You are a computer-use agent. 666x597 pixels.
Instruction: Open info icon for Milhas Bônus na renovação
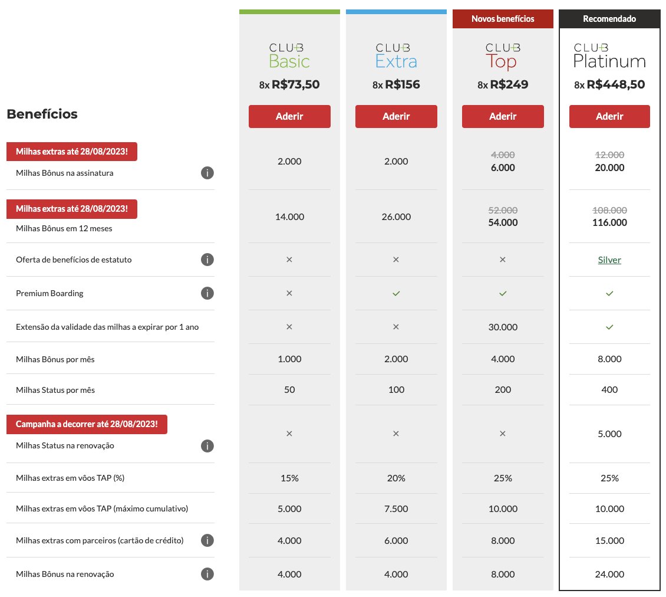click(x=207, y=574)
